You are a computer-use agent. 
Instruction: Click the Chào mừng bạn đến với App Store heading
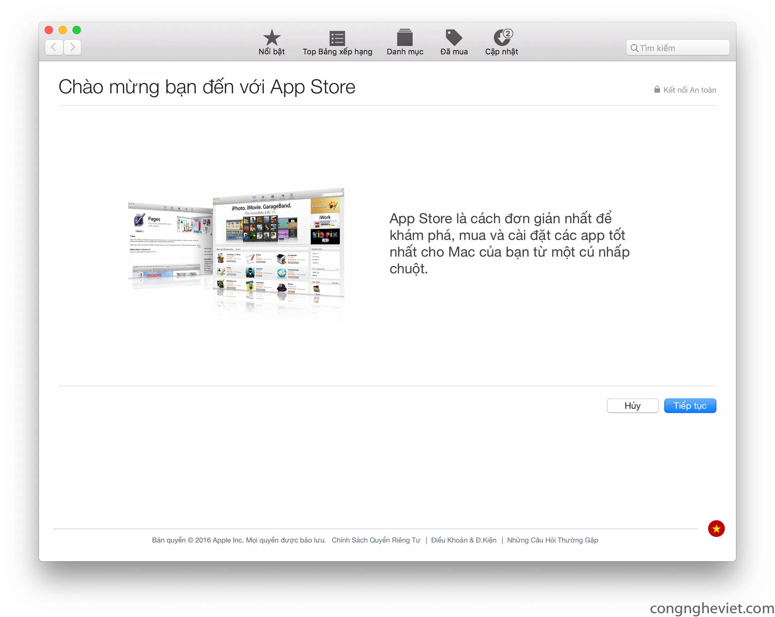(207, 87)
